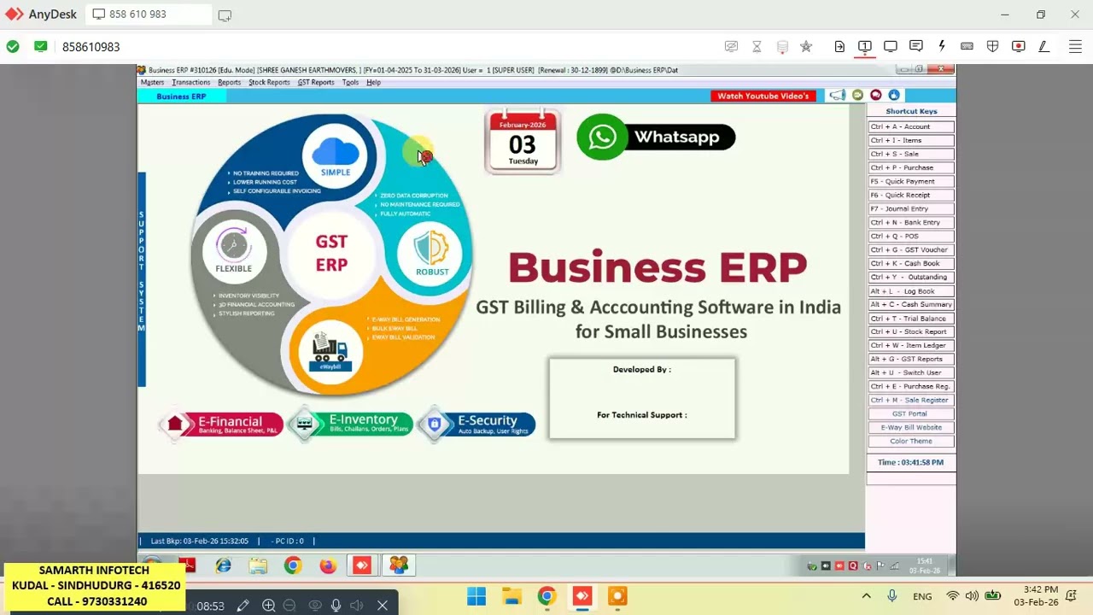This screenshot has height=615, width=1093.
Task: Click Ctrl + M - Sale Register shortcut
Action: coord(911,400)
